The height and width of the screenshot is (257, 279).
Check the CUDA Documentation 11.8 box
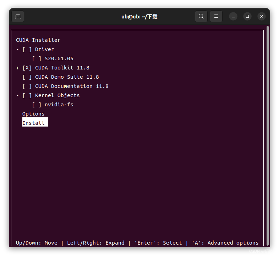click(x=27, y=86)
